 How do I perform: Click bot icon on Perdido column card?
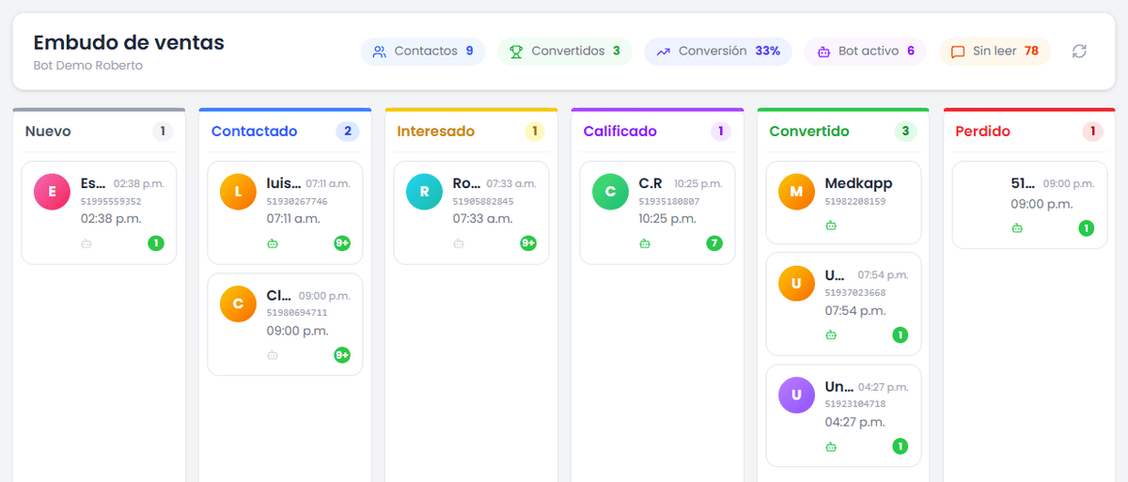point(1017,227)
